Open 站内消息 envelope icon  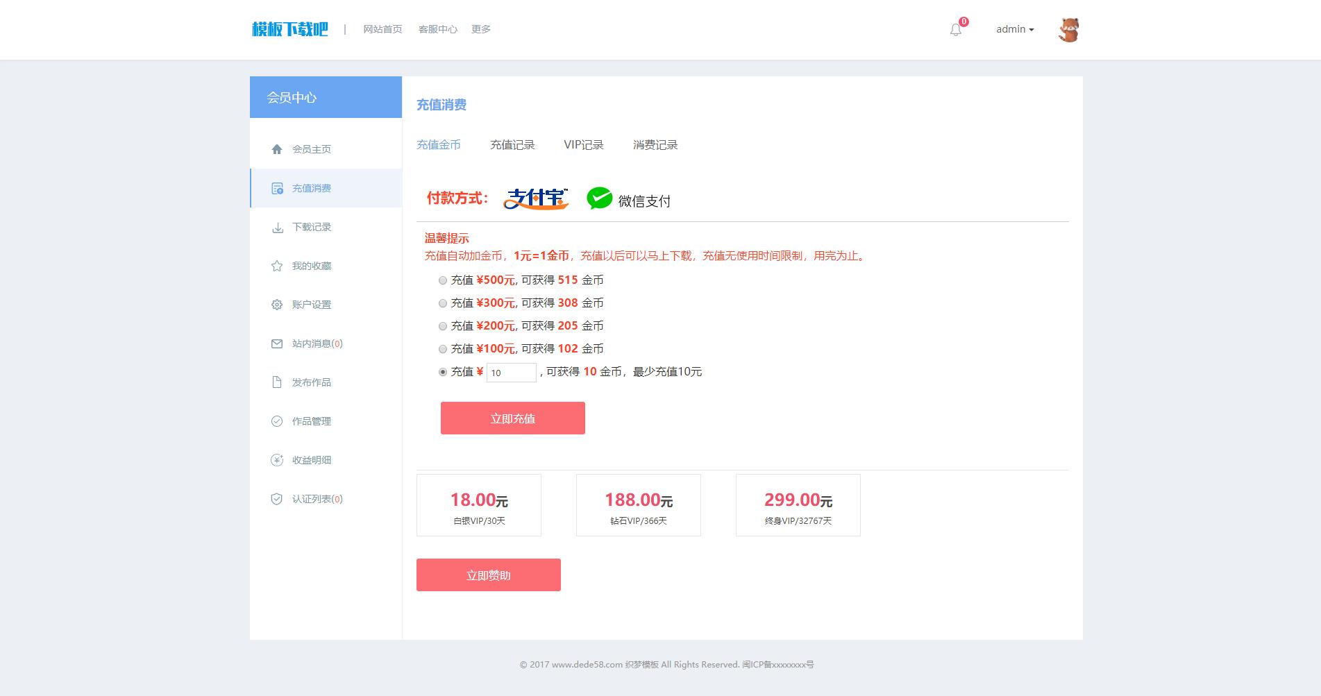[277, 343]
